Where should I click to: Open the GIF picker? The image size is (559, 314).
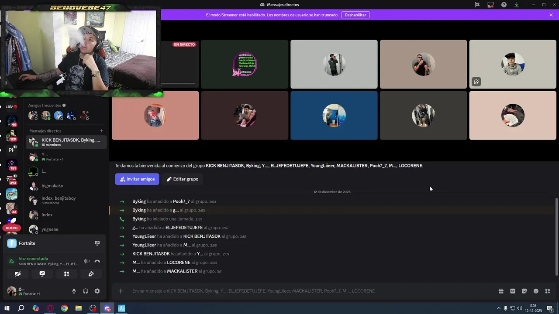[513, 291]
